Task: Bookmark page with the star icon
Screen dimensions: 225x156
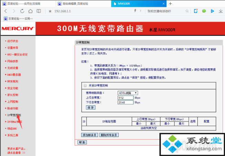Action: tap(50, 11)
